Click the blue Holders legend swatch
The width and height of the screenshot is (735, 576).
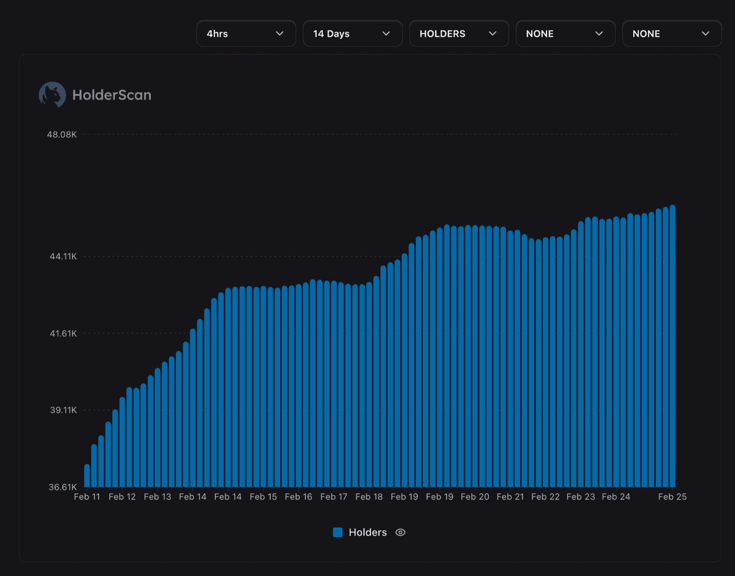coord(338,532)
